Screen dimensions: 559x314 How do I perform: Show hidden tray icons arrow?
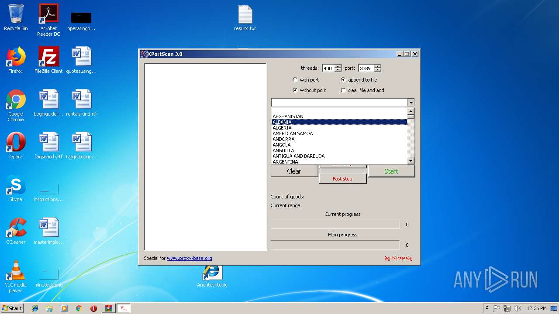(487, 308)
